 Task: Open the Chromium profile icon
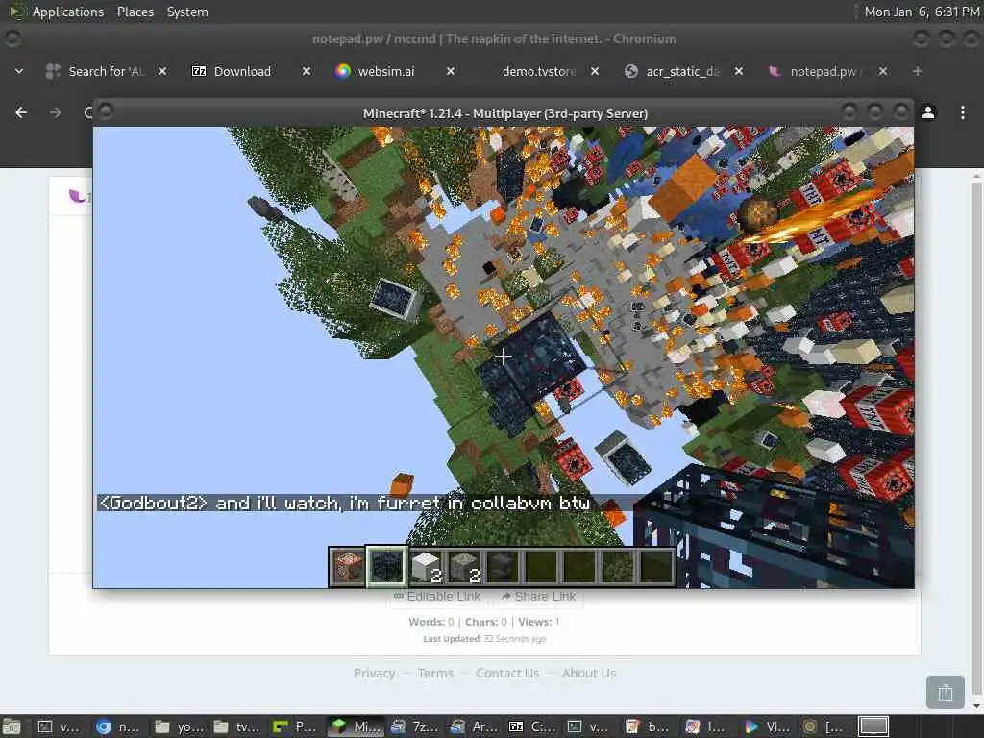pos(928,112)
